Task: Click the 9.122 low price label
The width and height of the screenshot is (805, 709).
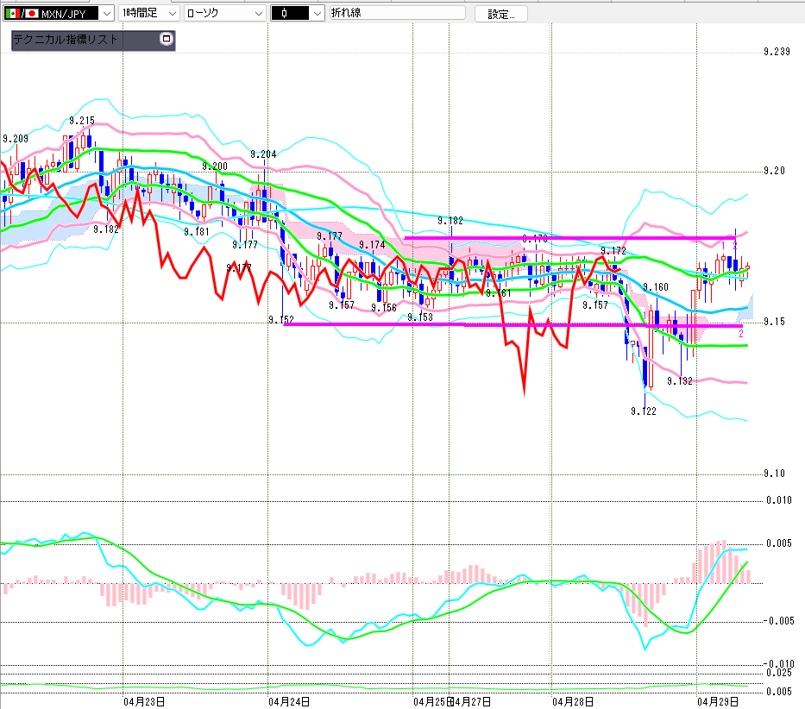Action: [643, 411]
